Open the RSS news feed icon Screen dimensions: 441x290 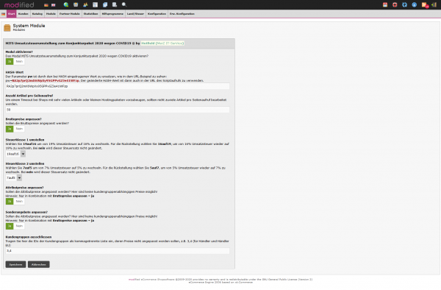pyautogui.click(x=424, y=5)
